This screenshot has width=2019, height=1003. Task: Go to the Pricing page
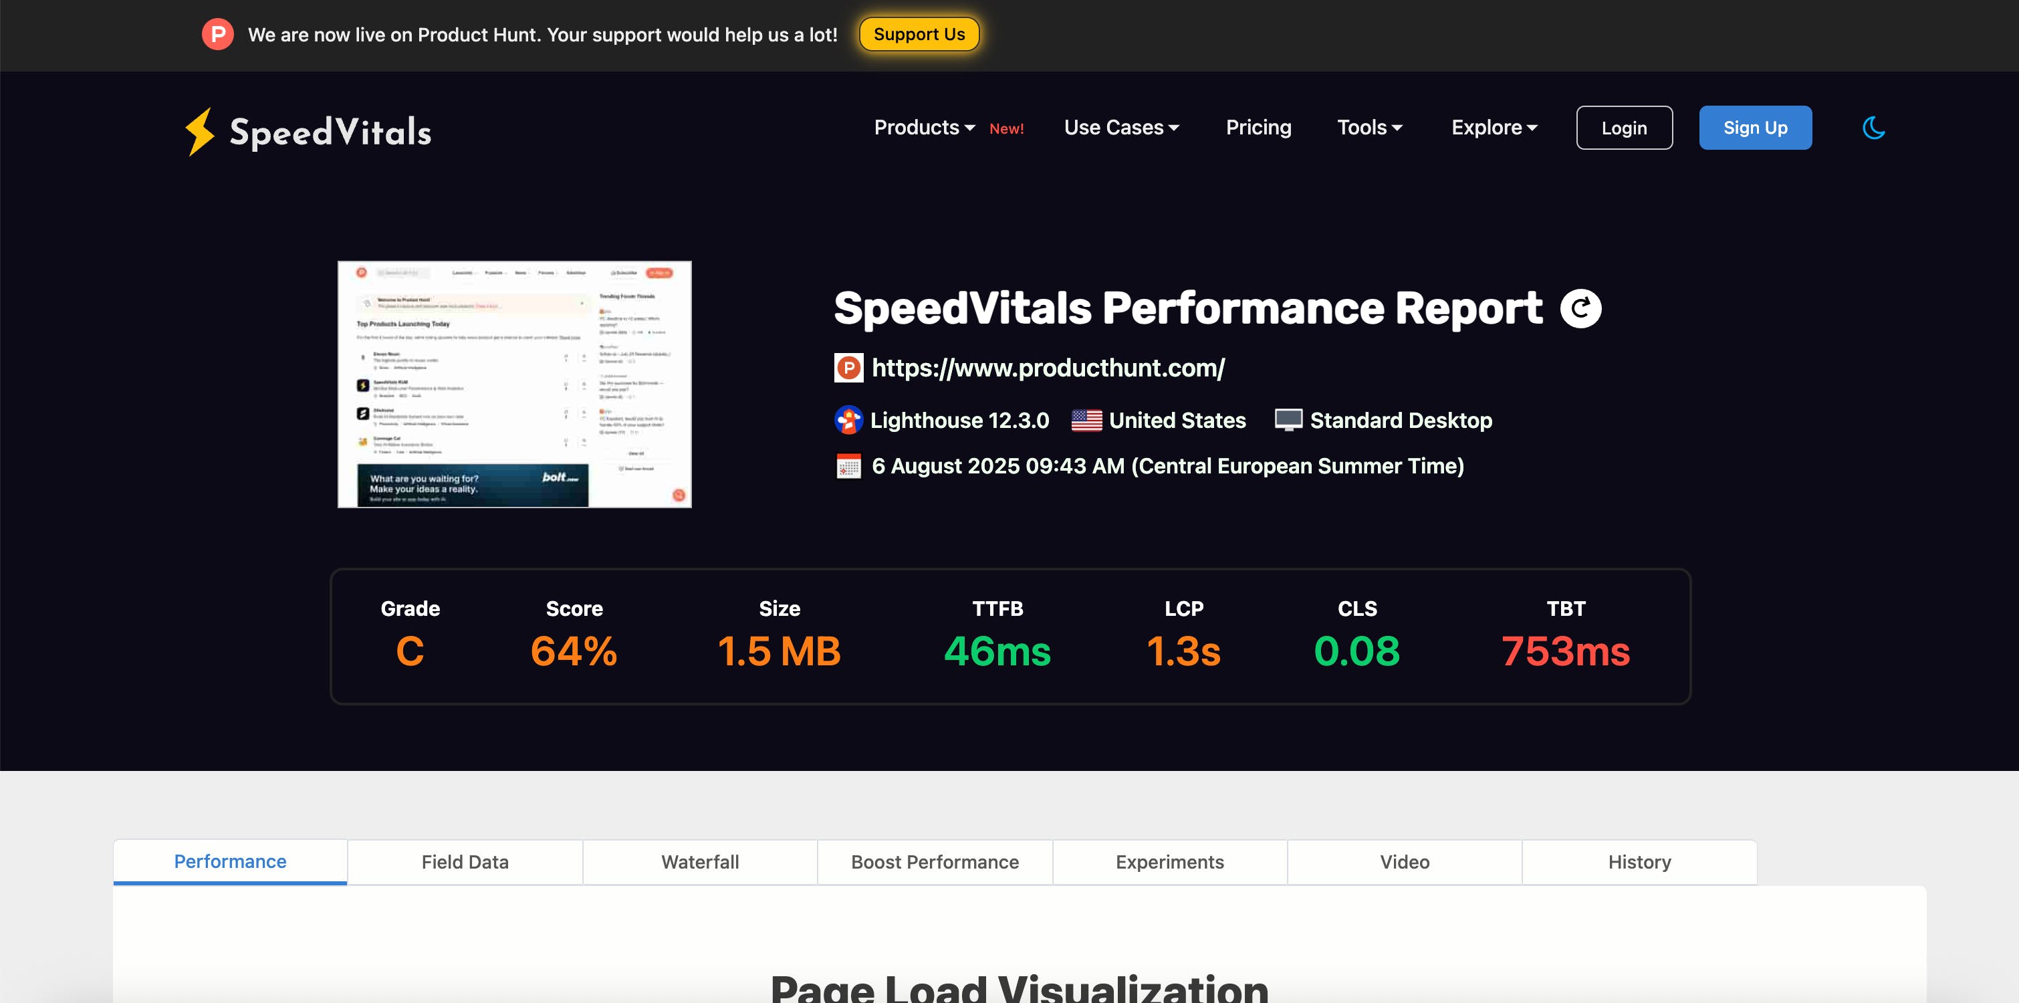click(x=1258, y=128)
